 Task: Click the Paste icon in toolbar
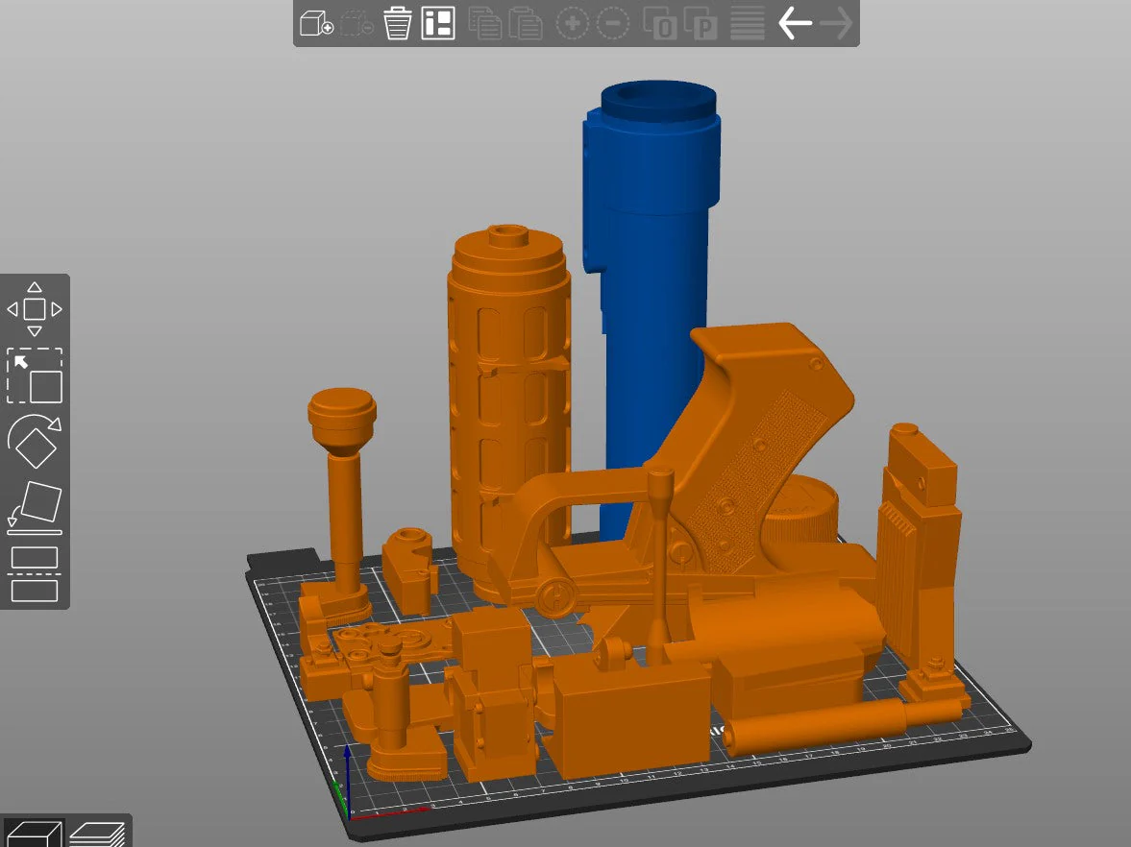point(525,23)
